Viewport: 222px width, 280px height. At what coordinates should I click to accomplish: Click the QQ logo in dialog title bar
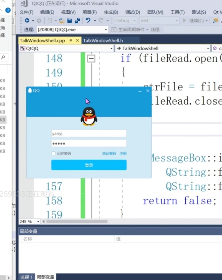tap(30, 90)
